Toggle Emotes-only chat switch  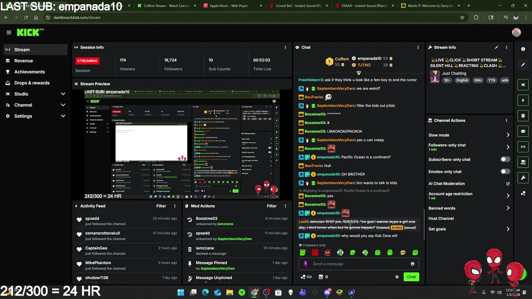pos(505,172)
